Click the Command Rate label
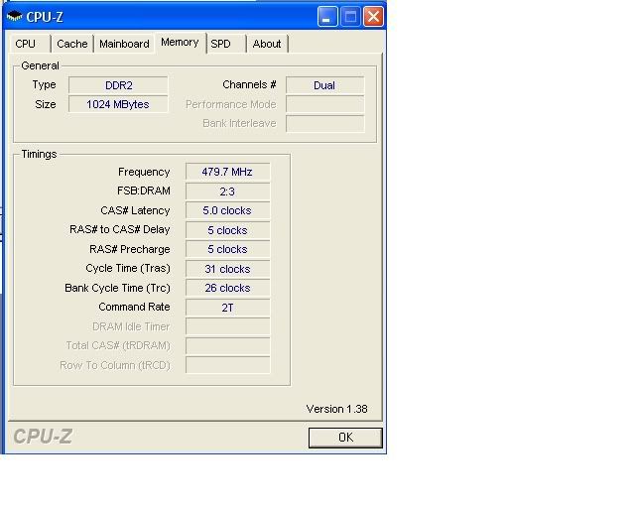Image resolution: width=635 pixels, height=508 pixels. (x=135, y=307)
